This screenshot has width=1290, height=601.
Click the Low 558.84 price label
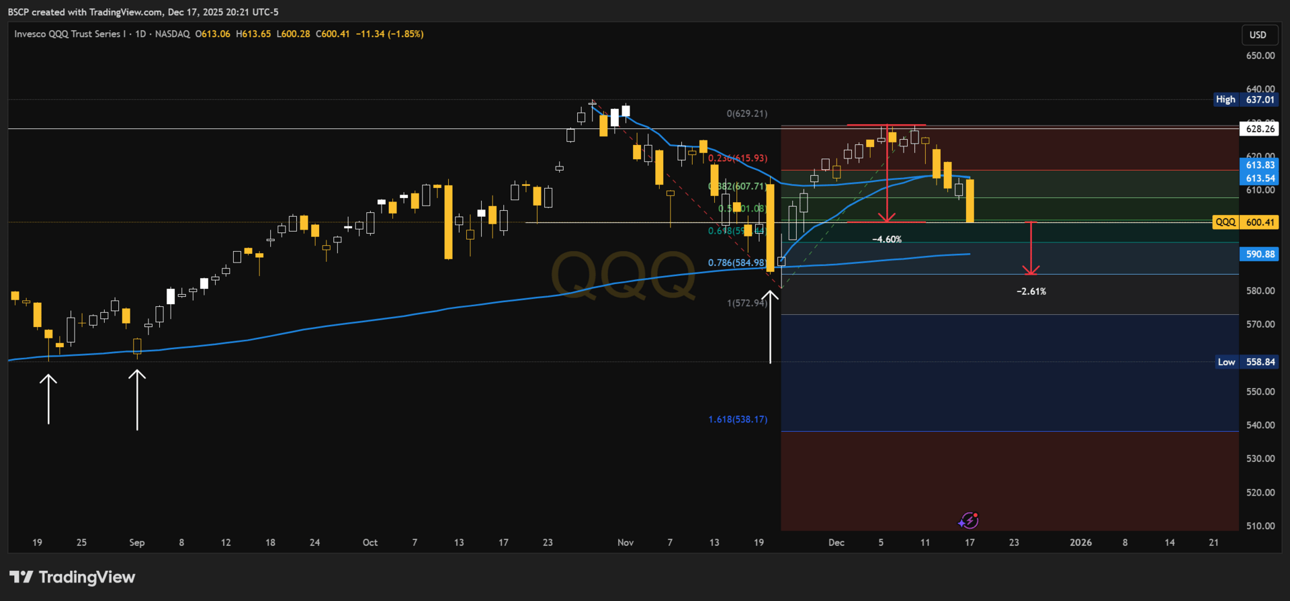[1246, 362]
